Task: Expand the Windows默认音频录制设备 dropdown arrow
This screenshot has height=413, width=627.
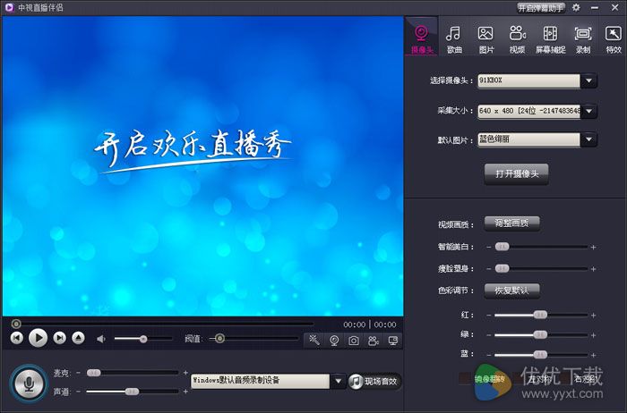Action: point(339,381)
